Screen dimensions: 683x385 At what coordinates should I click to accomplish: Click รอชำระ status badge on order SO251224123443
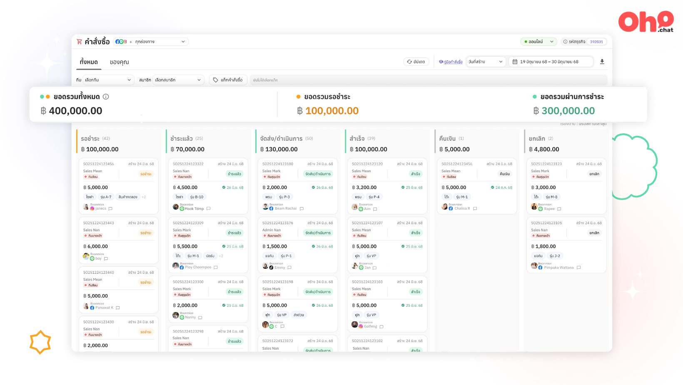pos(146,233)
